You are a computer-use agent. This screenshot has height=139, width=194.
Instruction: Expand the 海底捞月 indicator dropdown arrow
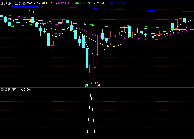[x=2, y=90]
